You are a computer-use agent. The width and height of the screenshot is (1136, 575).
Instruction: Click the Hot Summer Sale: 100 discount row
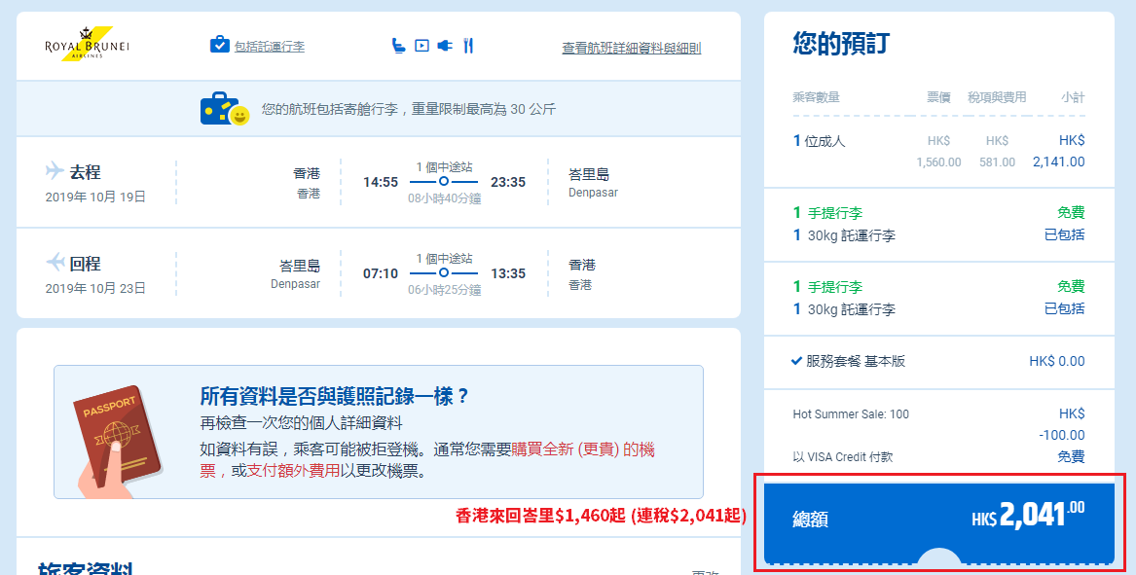(x=939, y=424)
